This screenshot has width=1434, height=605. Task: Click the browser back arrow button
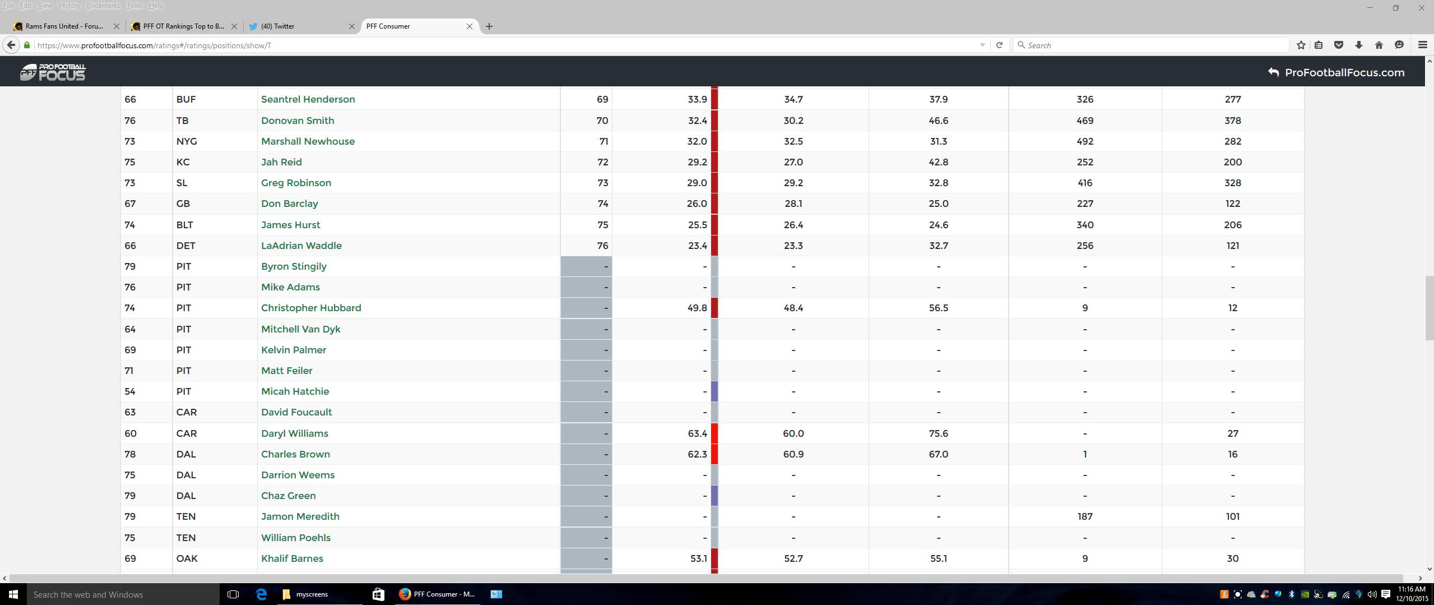coord(11,45)
